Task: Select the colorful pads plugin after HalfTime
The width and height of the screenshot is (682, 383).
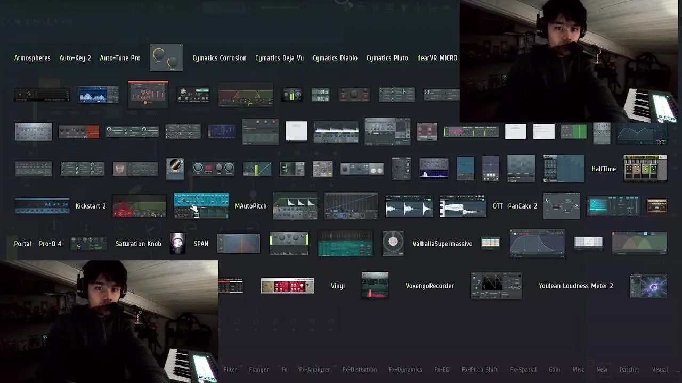Action: tap(645, 169)
